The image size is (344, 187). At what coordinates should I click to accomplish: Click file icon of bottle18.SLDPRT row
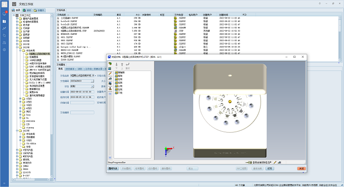58,22
